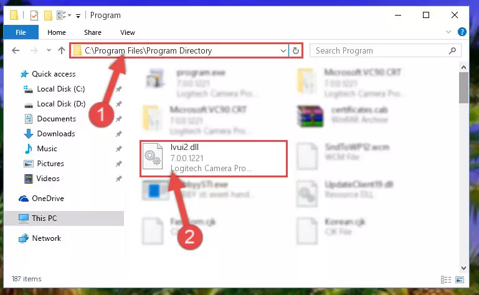The height and width of the screenshot is (295, 479).
Task: Click the scroll up arrow
Action: click(463, 67)
